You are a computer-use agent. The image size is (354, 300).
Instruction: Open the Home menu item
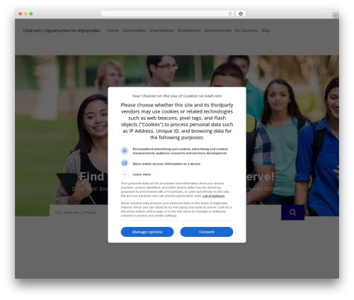tap(113, 30)
